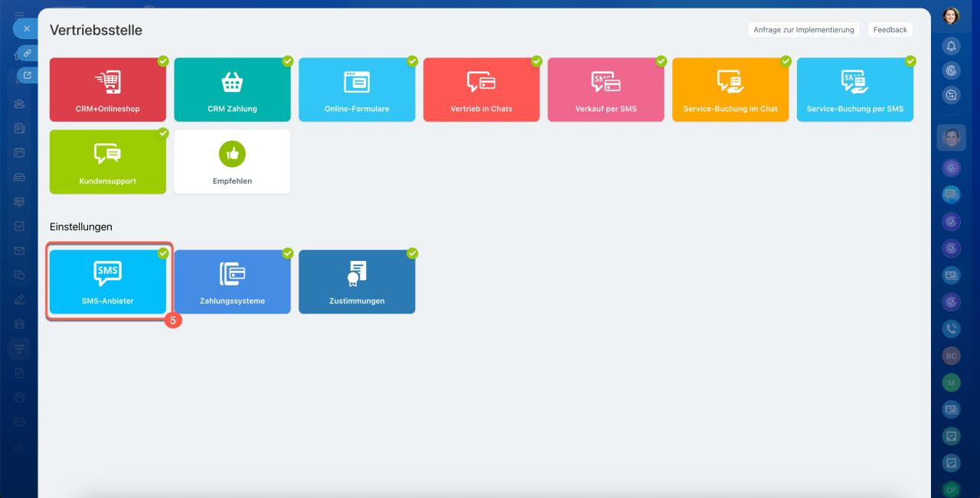Image resolution: width=980 pixels, height=498 pixels.
Task: Open the Verkauf per SMS tile
Action: click(606, 90)
